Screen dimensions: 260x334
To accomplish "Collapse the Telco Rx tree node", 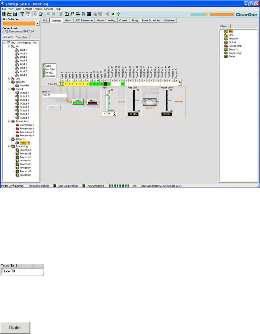I will point(9,82).
